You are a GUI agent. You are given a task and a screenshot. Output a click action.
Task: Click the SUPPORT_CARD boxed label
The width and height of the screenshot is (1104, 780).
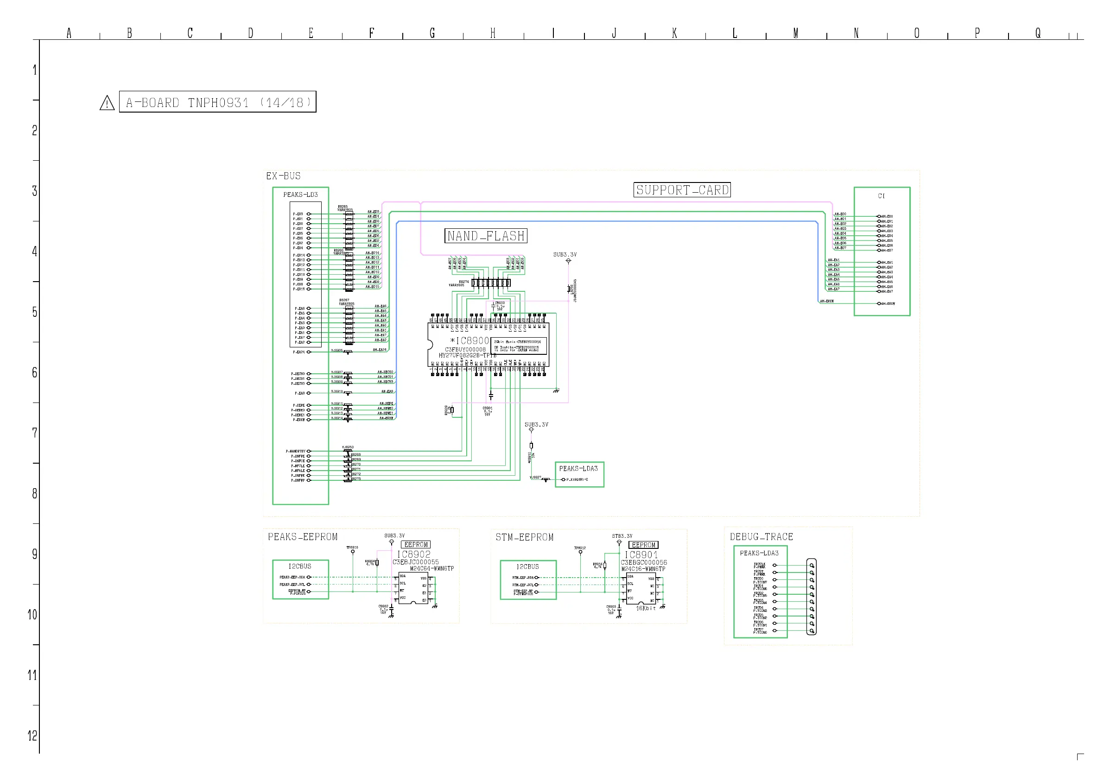tap(682, 190)
